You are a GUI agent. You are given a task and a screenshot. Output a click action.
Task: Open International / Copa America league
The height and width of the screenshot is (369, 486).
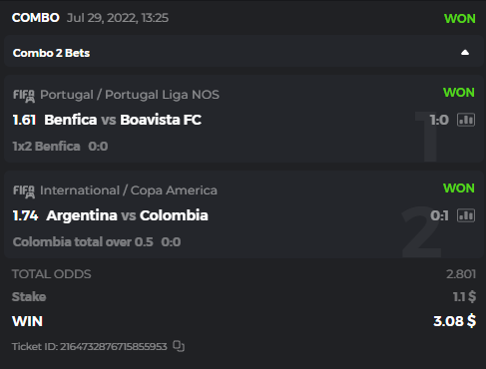click(x=129, y=190)
